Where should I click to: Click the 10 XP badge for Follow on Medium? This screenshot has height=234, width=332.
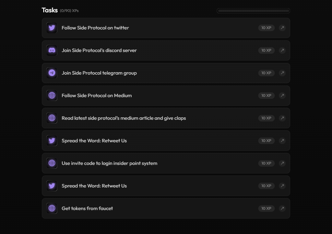point(266,95)
